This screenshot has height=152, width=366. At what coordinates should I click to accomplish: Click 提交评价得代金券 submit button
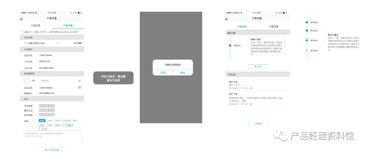(52, 149)
